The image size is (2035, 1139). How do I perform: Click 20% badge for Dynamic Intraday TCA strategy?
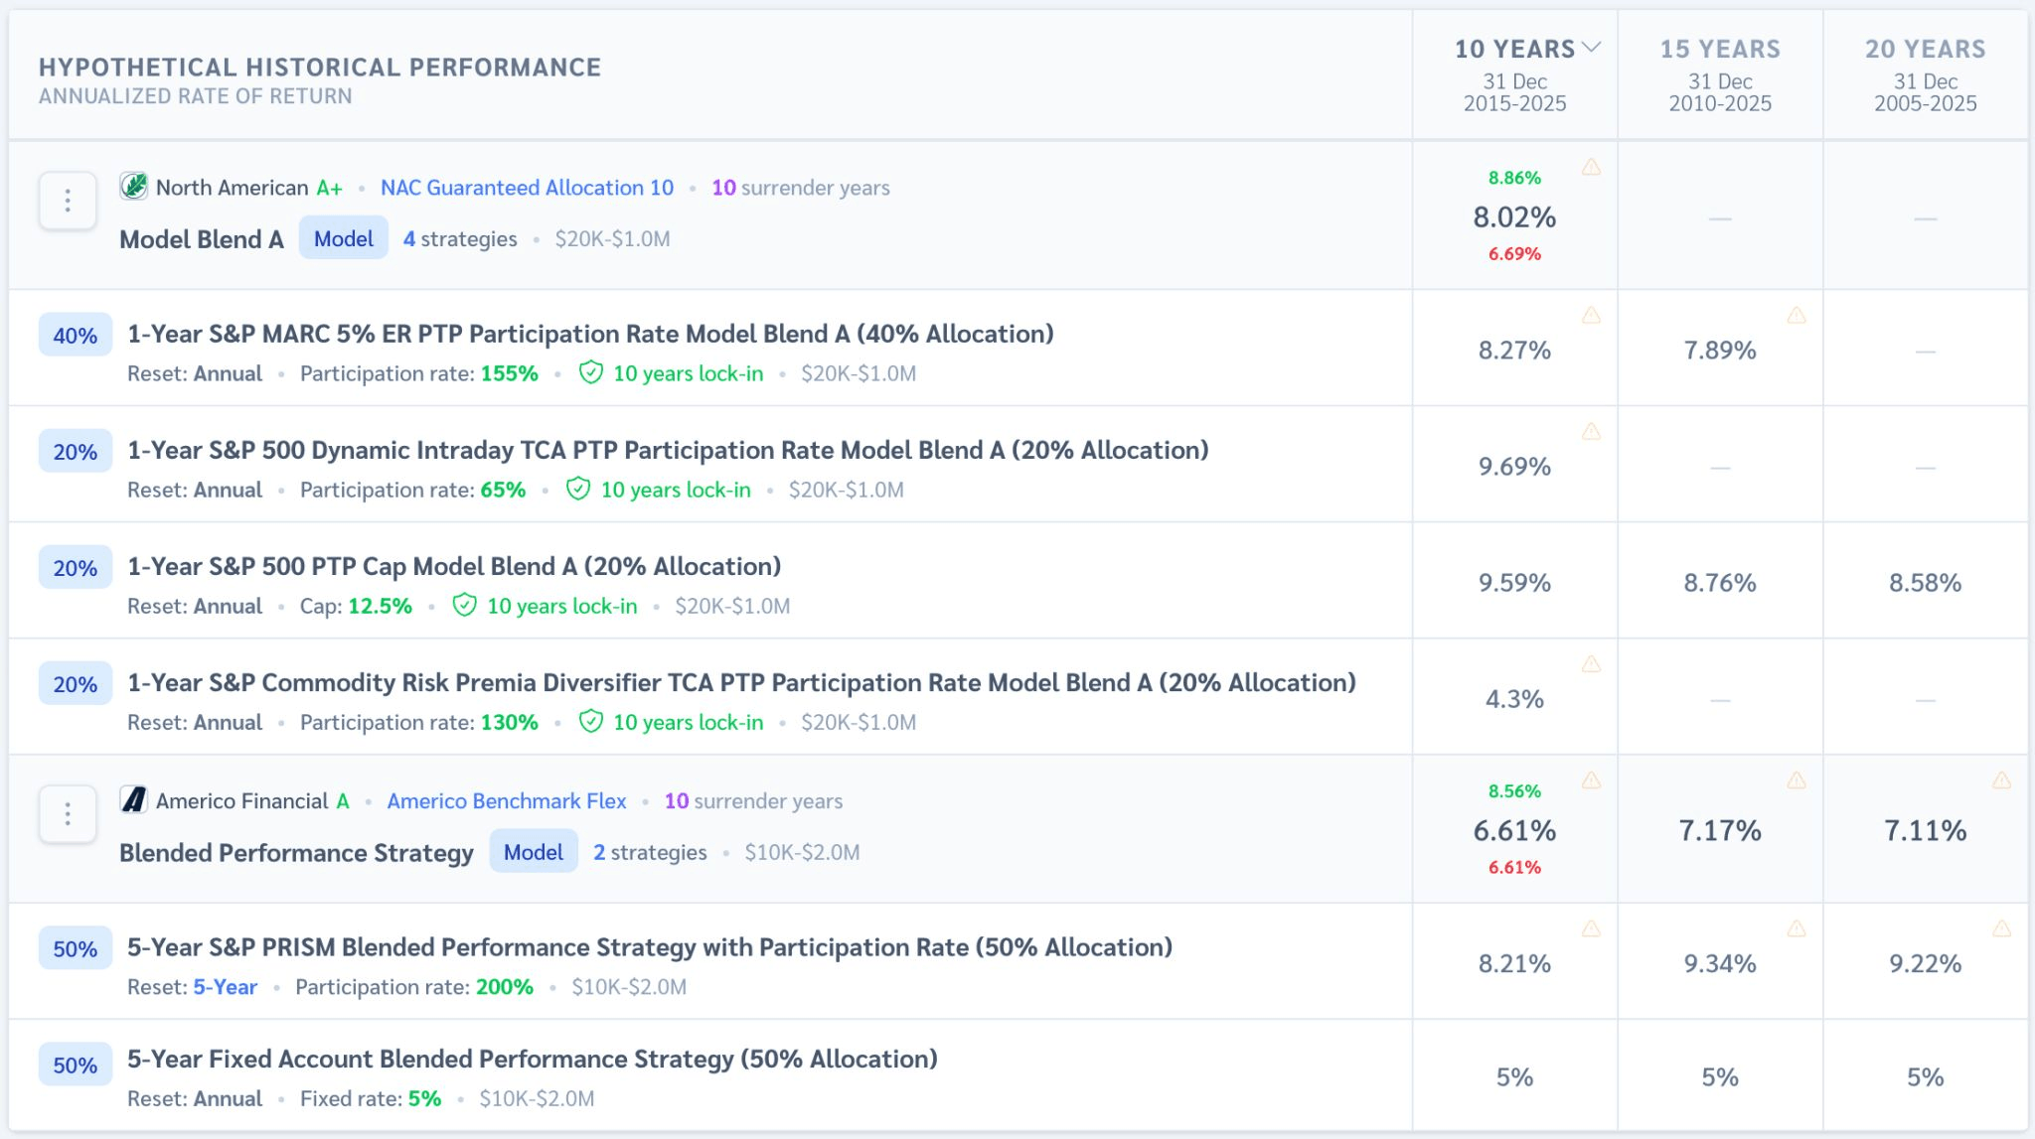pyautogui.click(x=76, y=452)
